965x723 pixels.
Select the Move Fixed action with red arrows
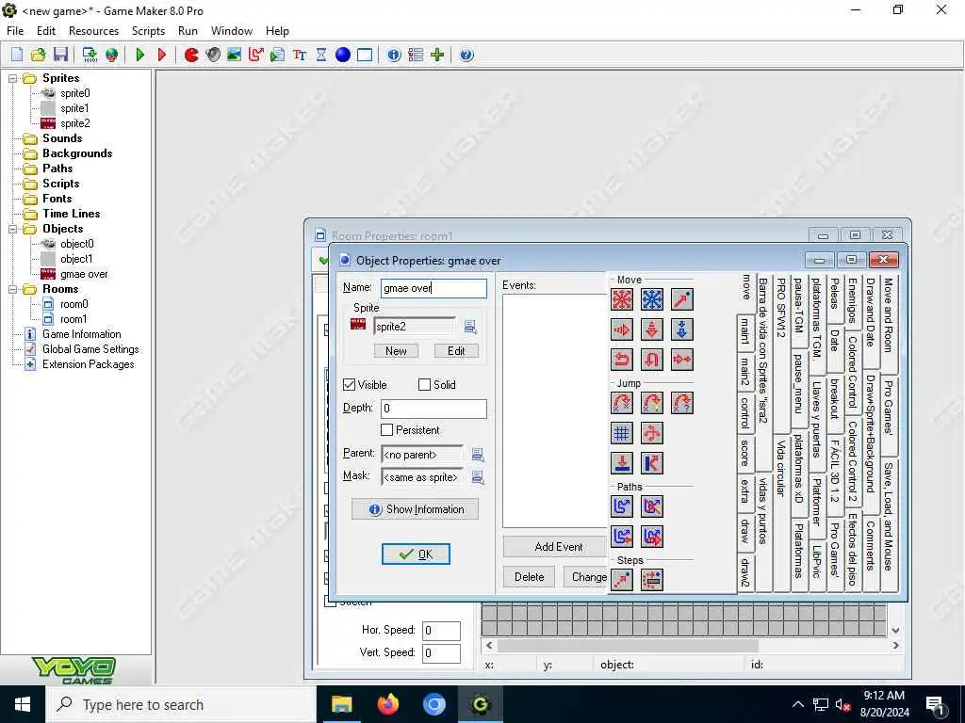(x=622, y=299)
